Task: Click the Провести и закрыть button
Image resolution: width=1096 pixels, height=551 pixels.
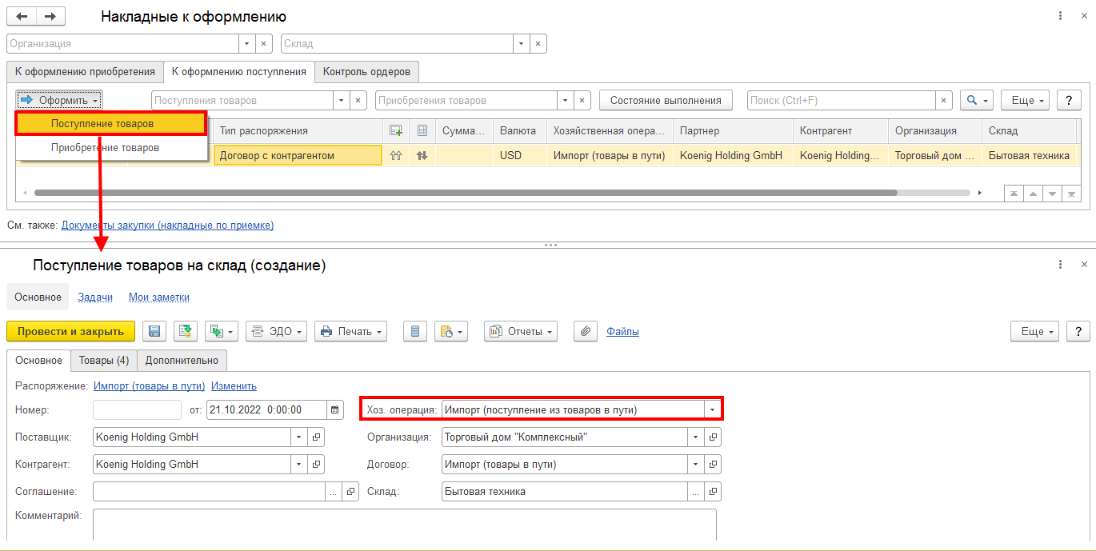Action: point(71,331)
